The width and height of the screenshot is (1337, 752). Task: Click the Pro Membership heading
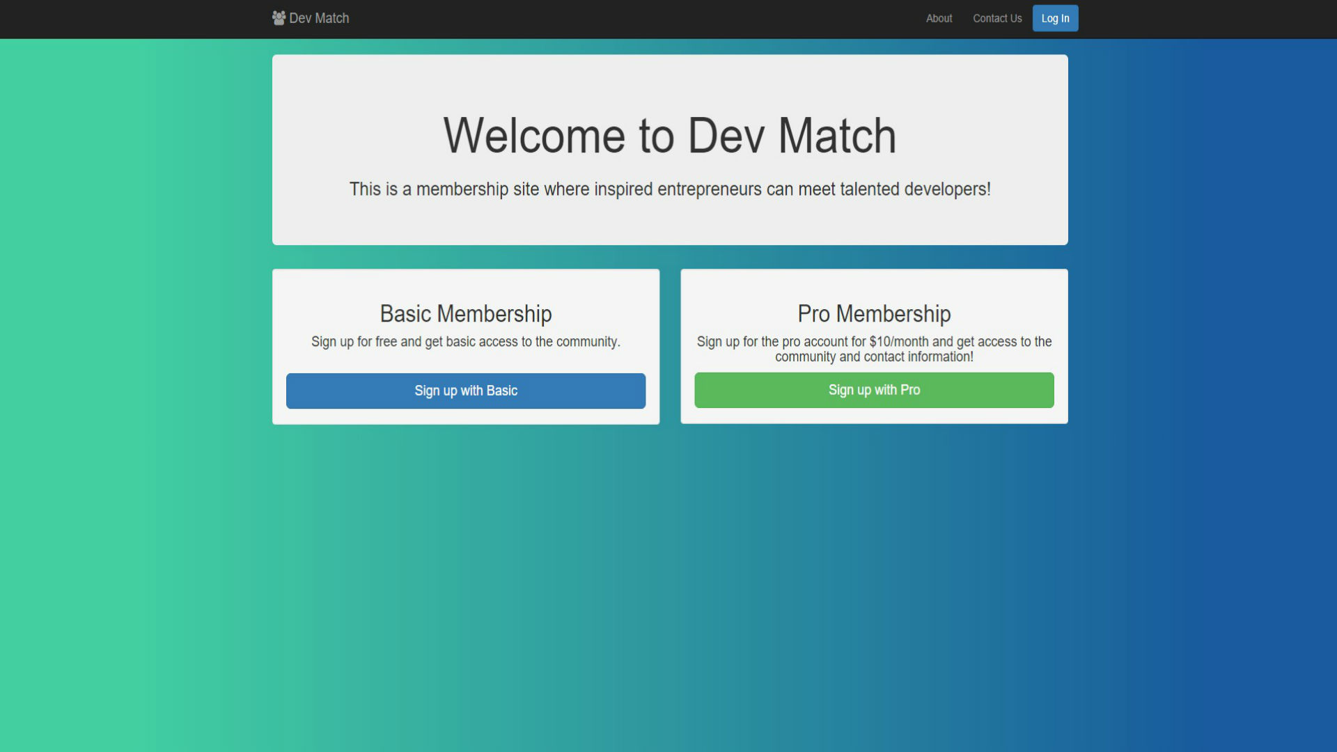point(874,314)
